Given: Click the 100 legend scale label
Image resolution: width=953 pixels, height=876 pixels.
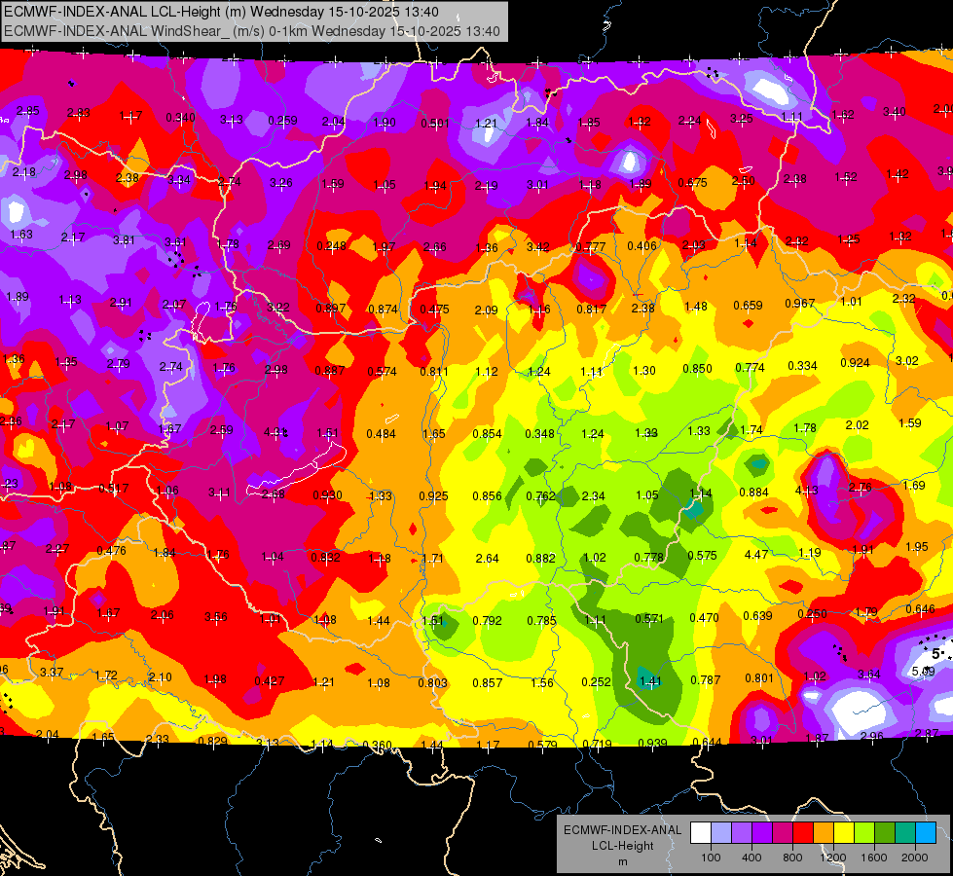Looking at the screenshot, I should 711,858.
